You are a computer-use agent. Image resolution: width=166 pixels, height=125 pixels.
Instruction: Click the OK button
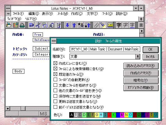click(151, 50)
